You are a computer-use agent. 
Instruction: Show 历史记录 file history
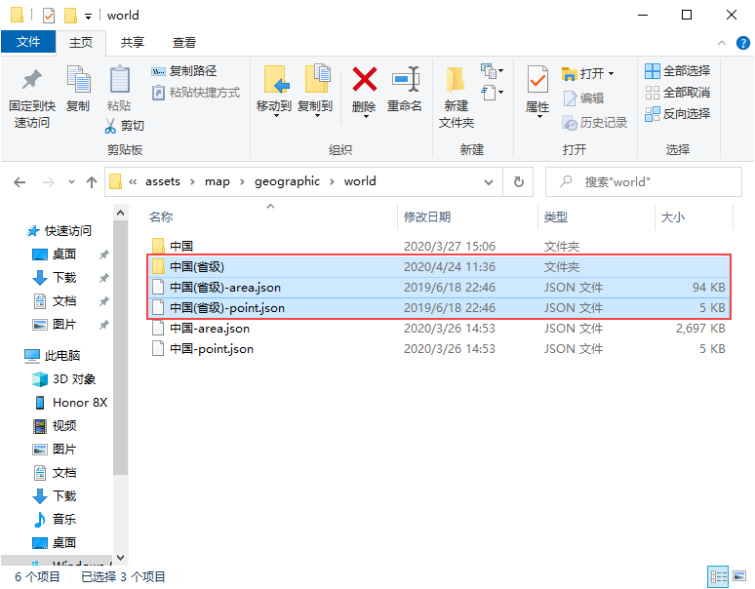pos(595,123)
